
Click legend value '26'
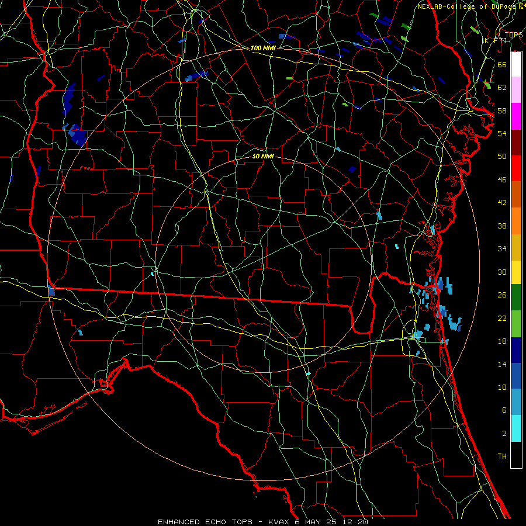(x=502, y=295)
